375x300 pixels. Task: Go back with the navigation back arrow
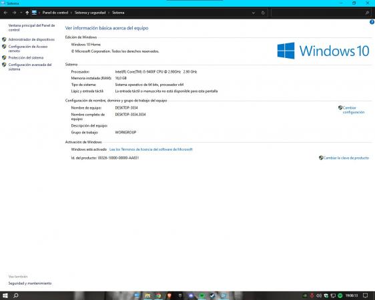coord(5,13)
